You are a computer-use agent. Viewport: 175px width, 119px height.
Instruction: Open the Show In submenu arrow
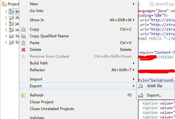134,20
